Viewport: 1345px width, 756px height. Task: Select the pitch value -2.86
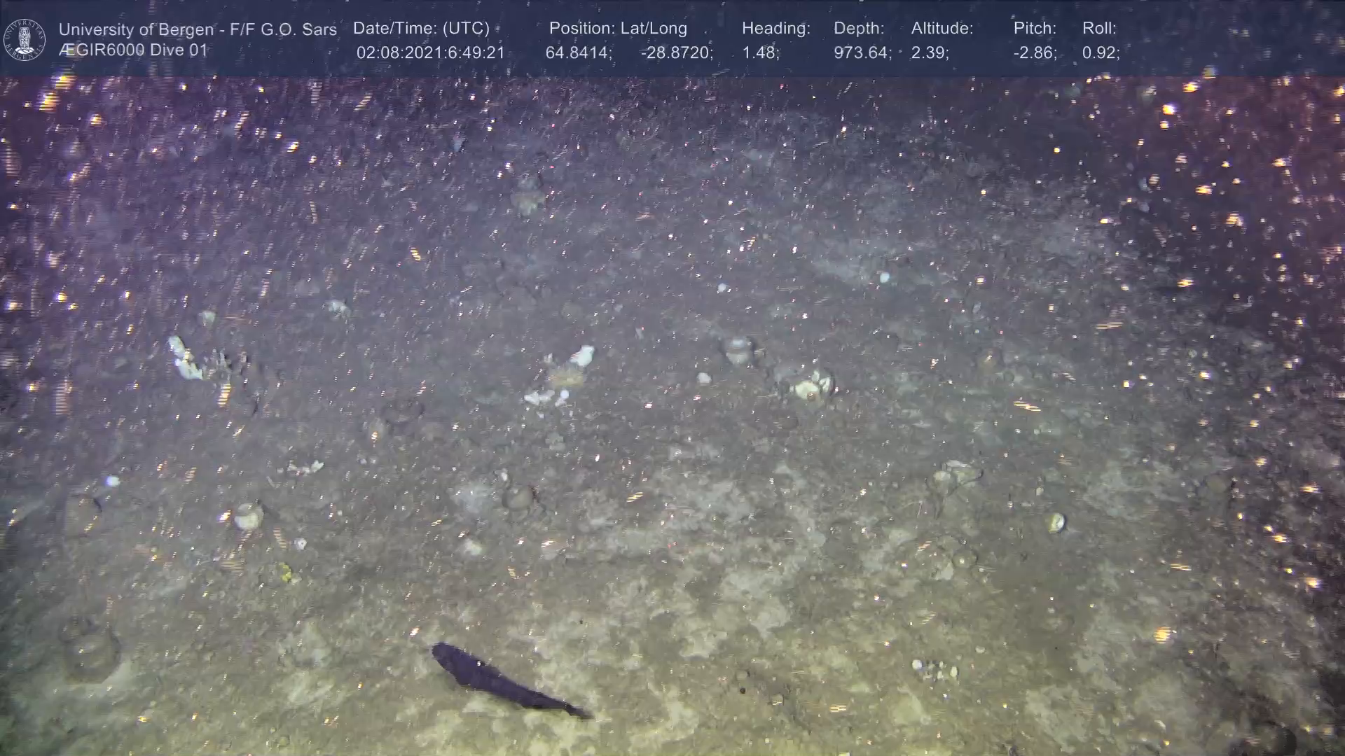coord(1035,53)
